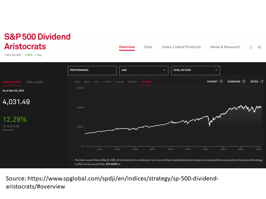
Task: Open the News & Research tab
Action: (225, 47)
